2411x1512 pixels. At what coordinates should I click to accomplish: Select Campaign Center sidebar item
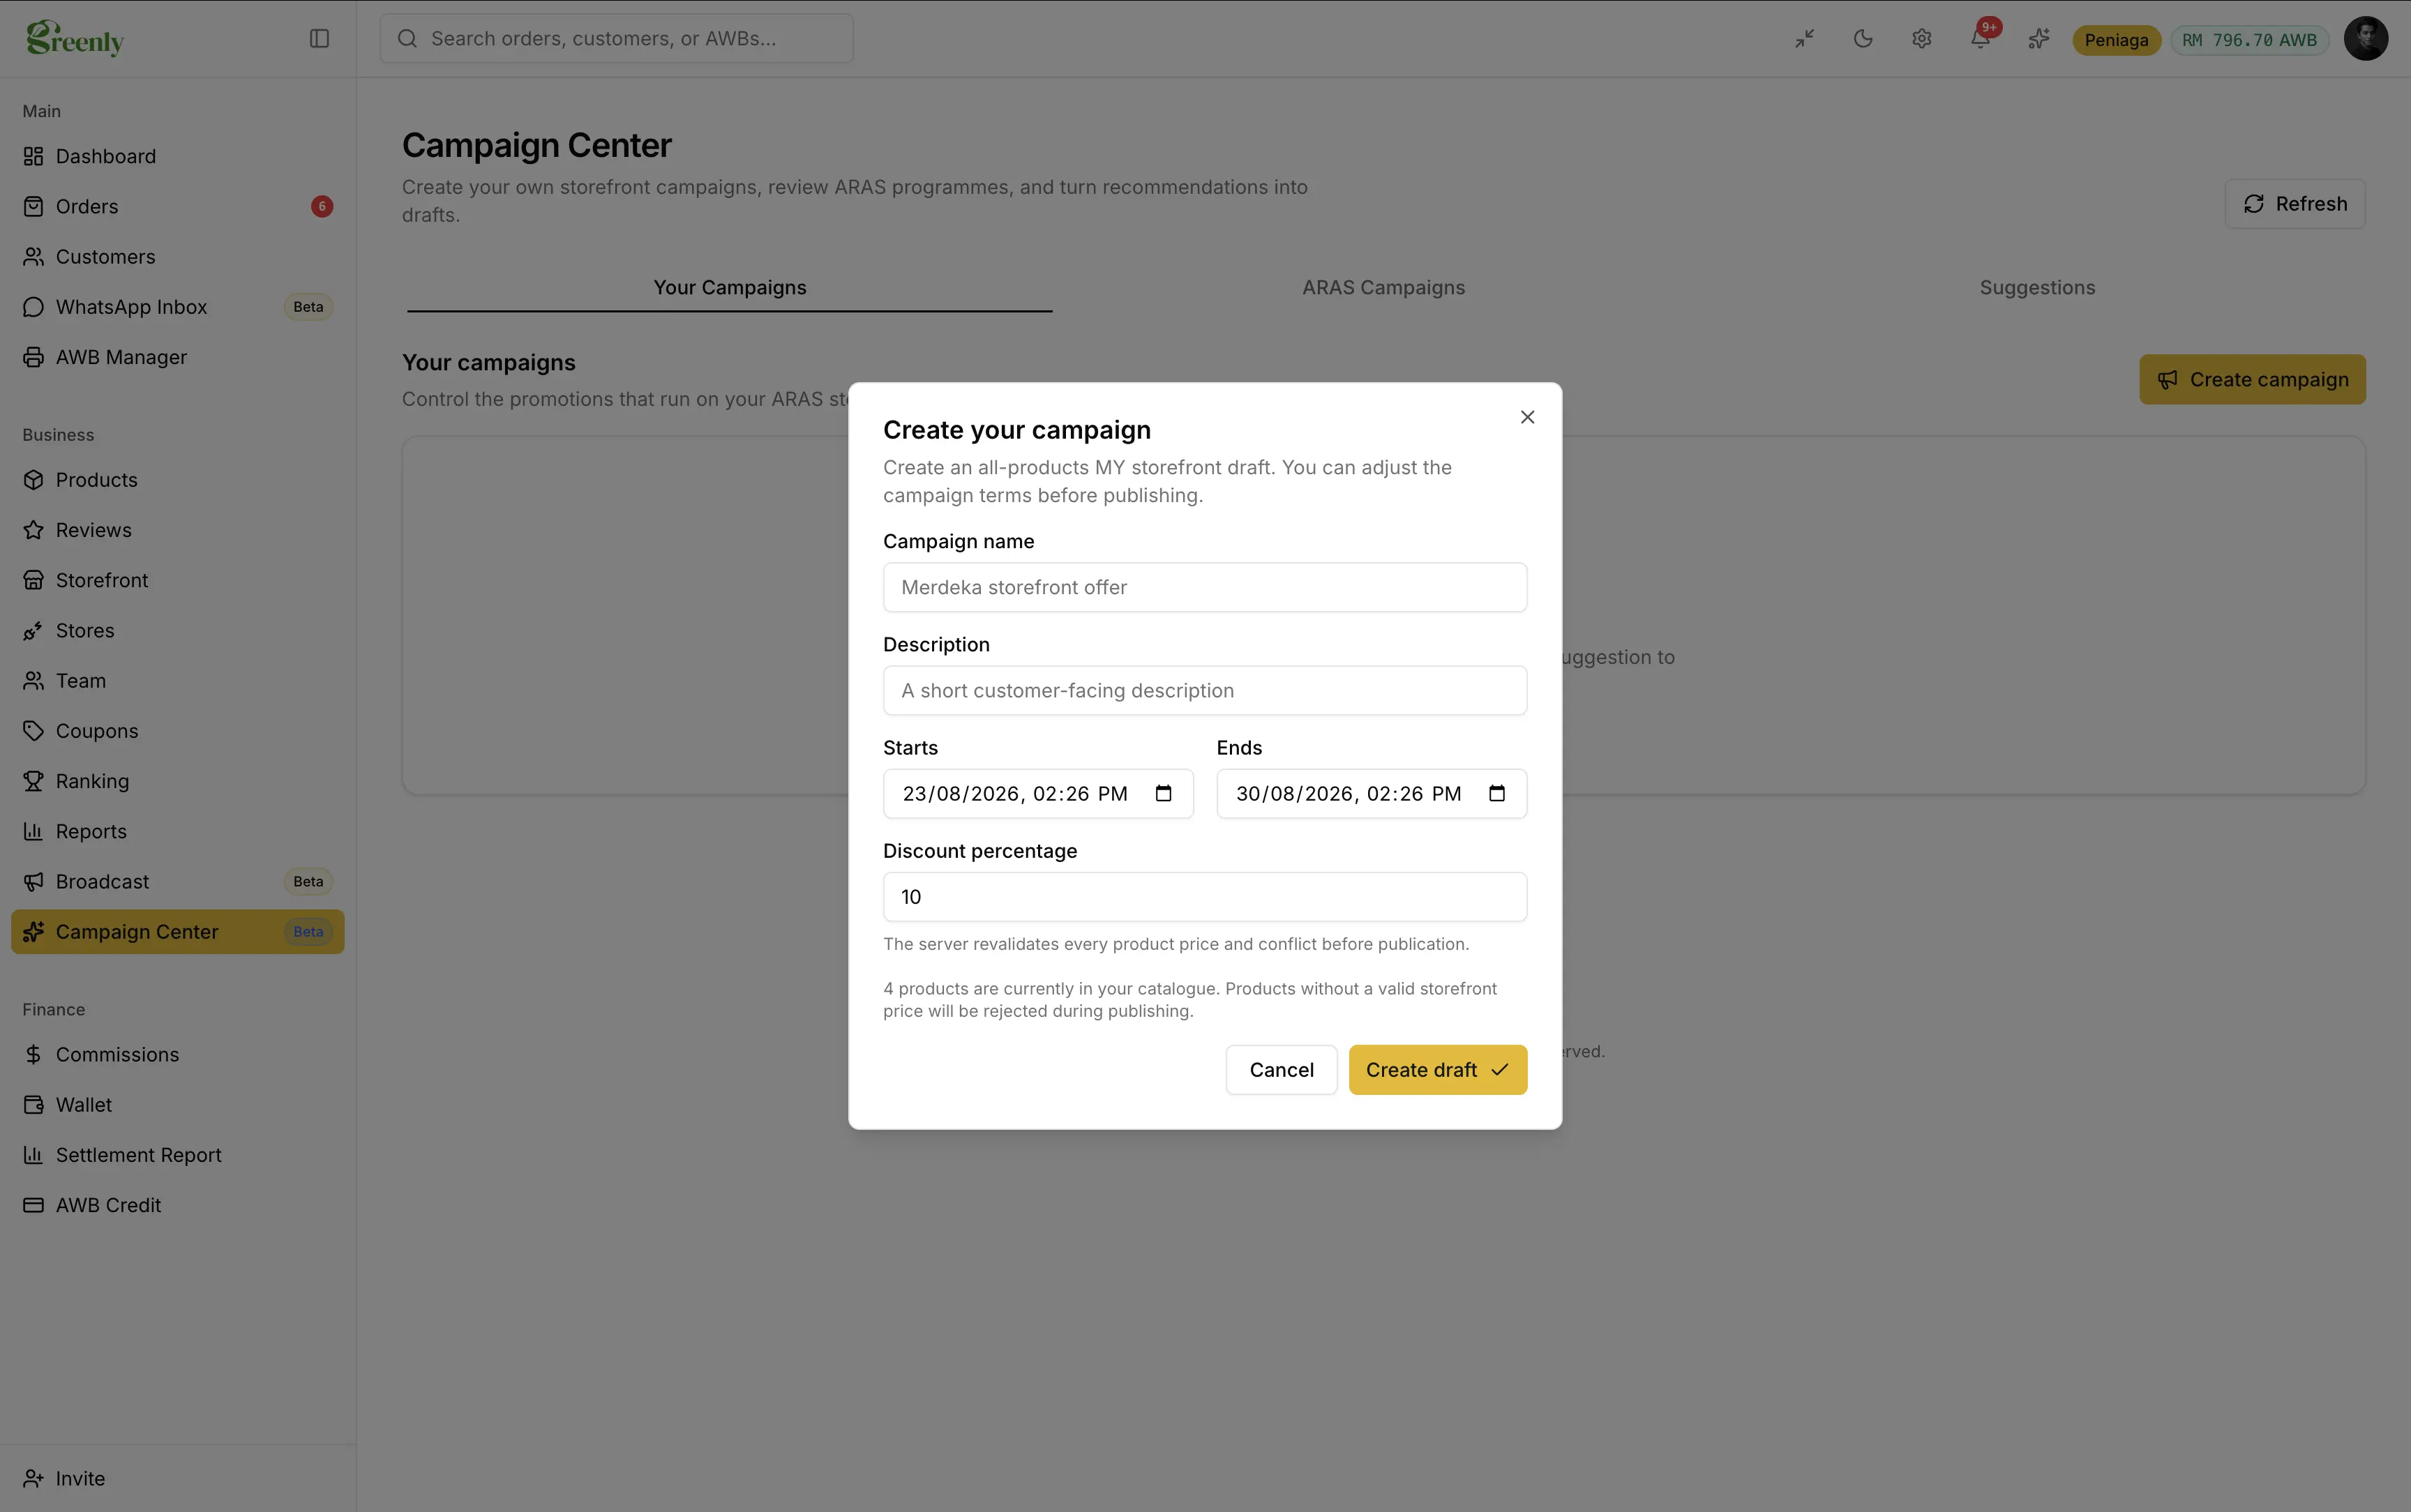(178, 932)
